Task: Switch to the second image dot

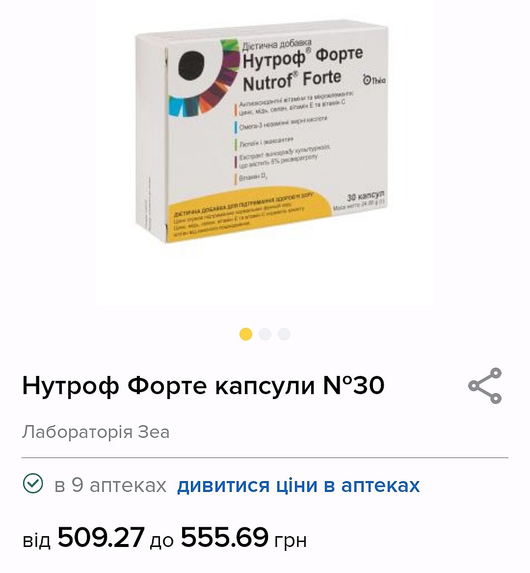Action: 265,334
